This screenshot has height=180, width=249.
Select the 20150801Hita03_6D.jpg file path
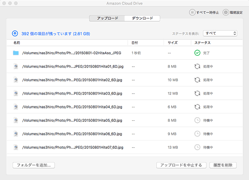[72, 93]
